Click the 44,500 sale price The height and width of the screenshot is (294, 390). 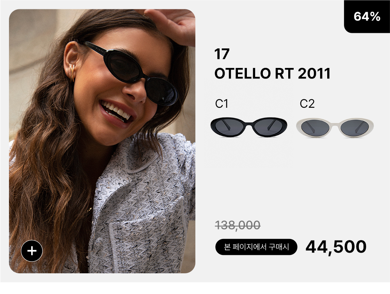336,247
